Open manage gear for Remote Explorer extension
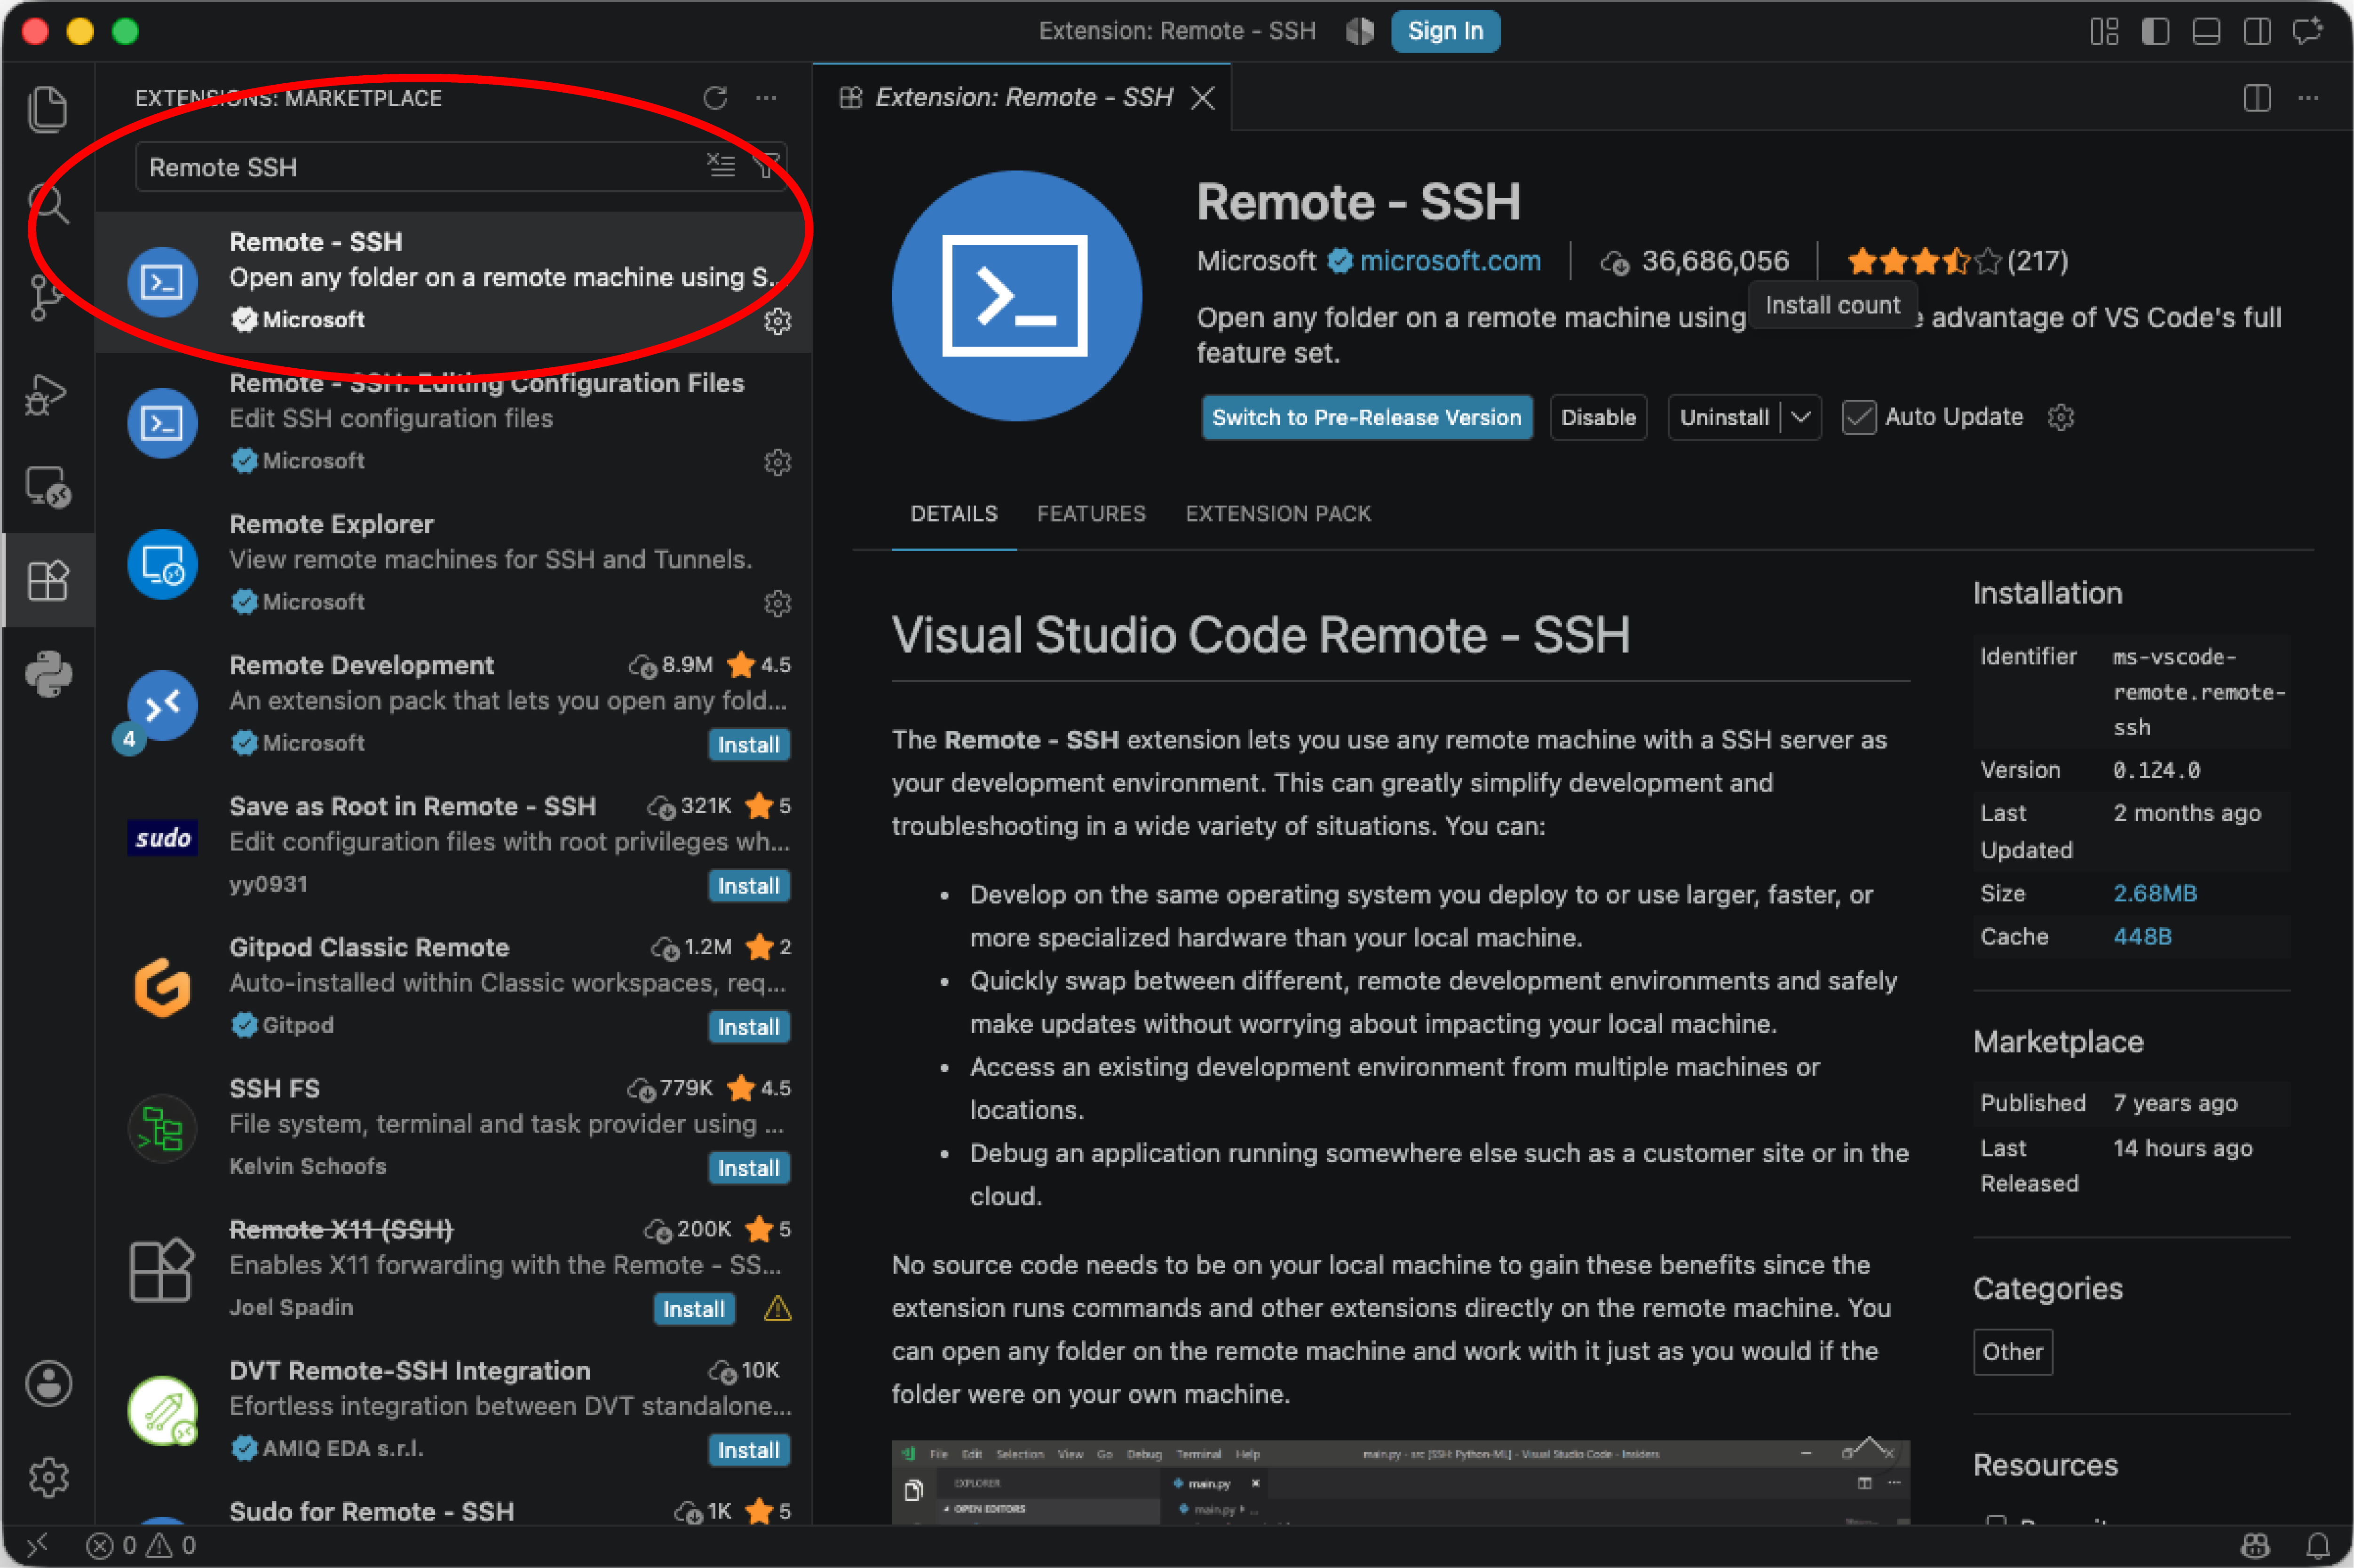Viewport: 2354px width, 1568px height. pos(778,603)
